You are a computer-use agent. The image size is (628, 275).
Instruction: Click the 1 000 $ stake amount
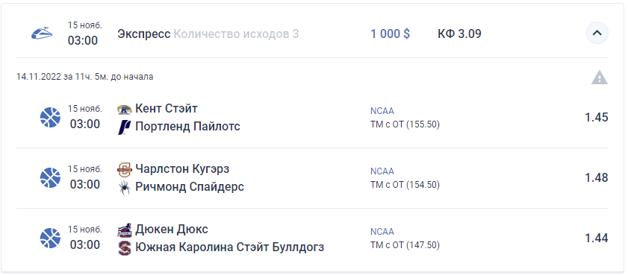tap(390, 34)
